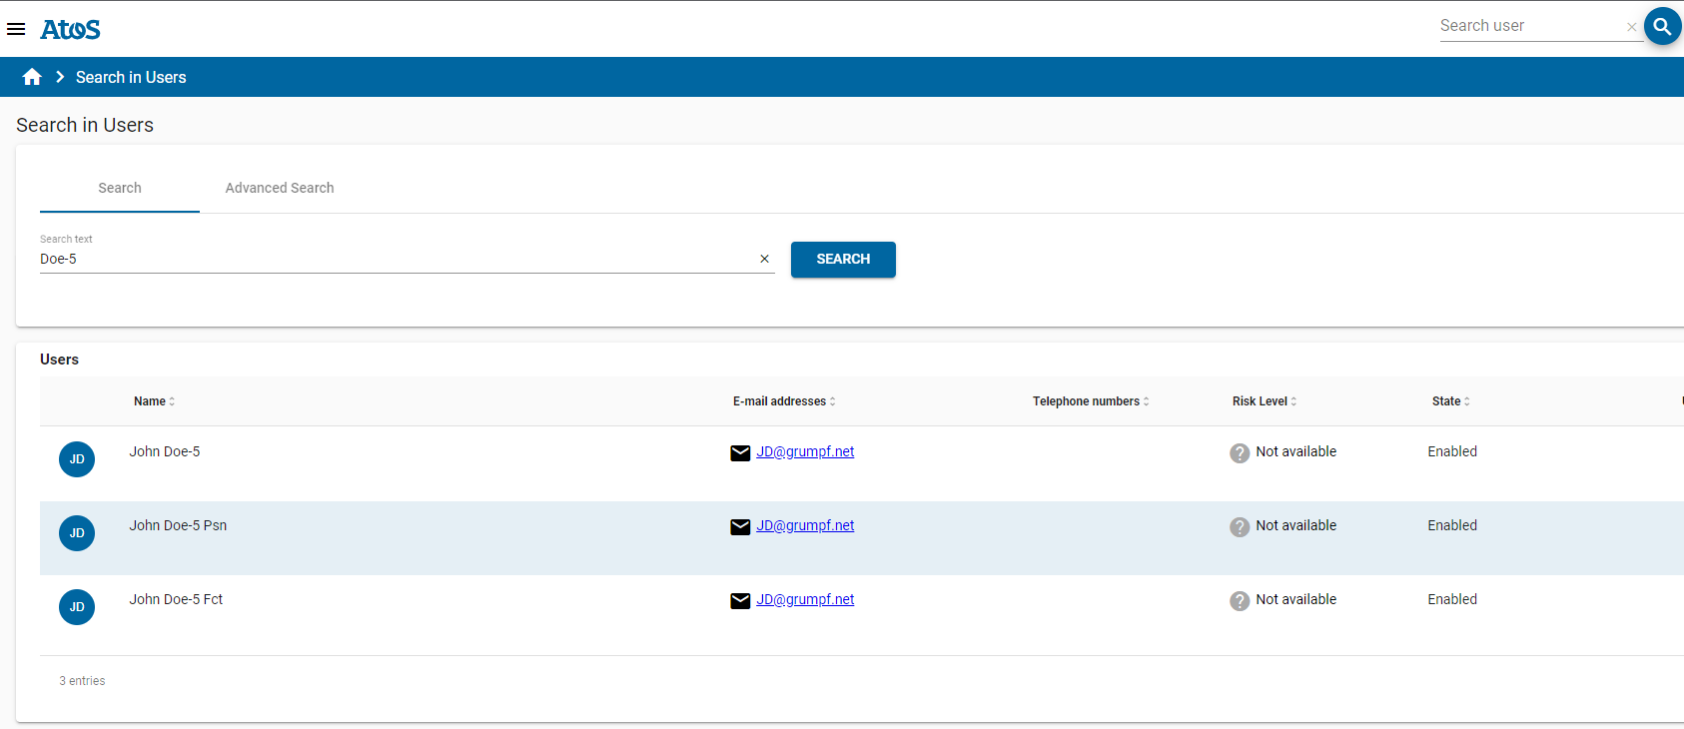1684x729 pixels.
Task: Click the round magnifier search button
Action: pos(1662,27)
